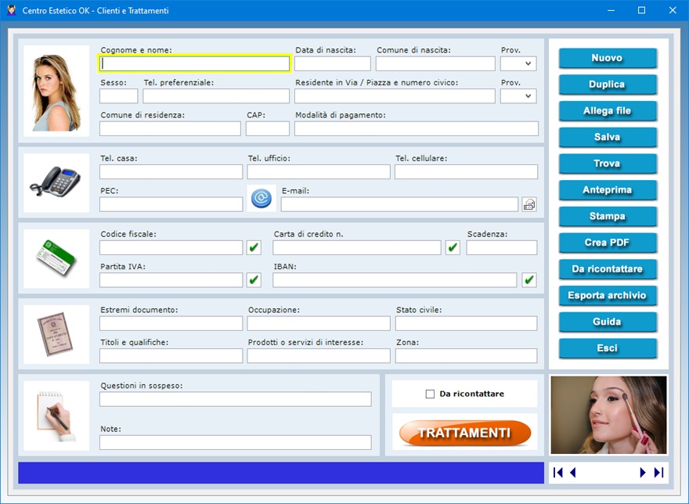
Task: Verify IBAN with green check
Action: pyautogui.click(x=529, y=280)
